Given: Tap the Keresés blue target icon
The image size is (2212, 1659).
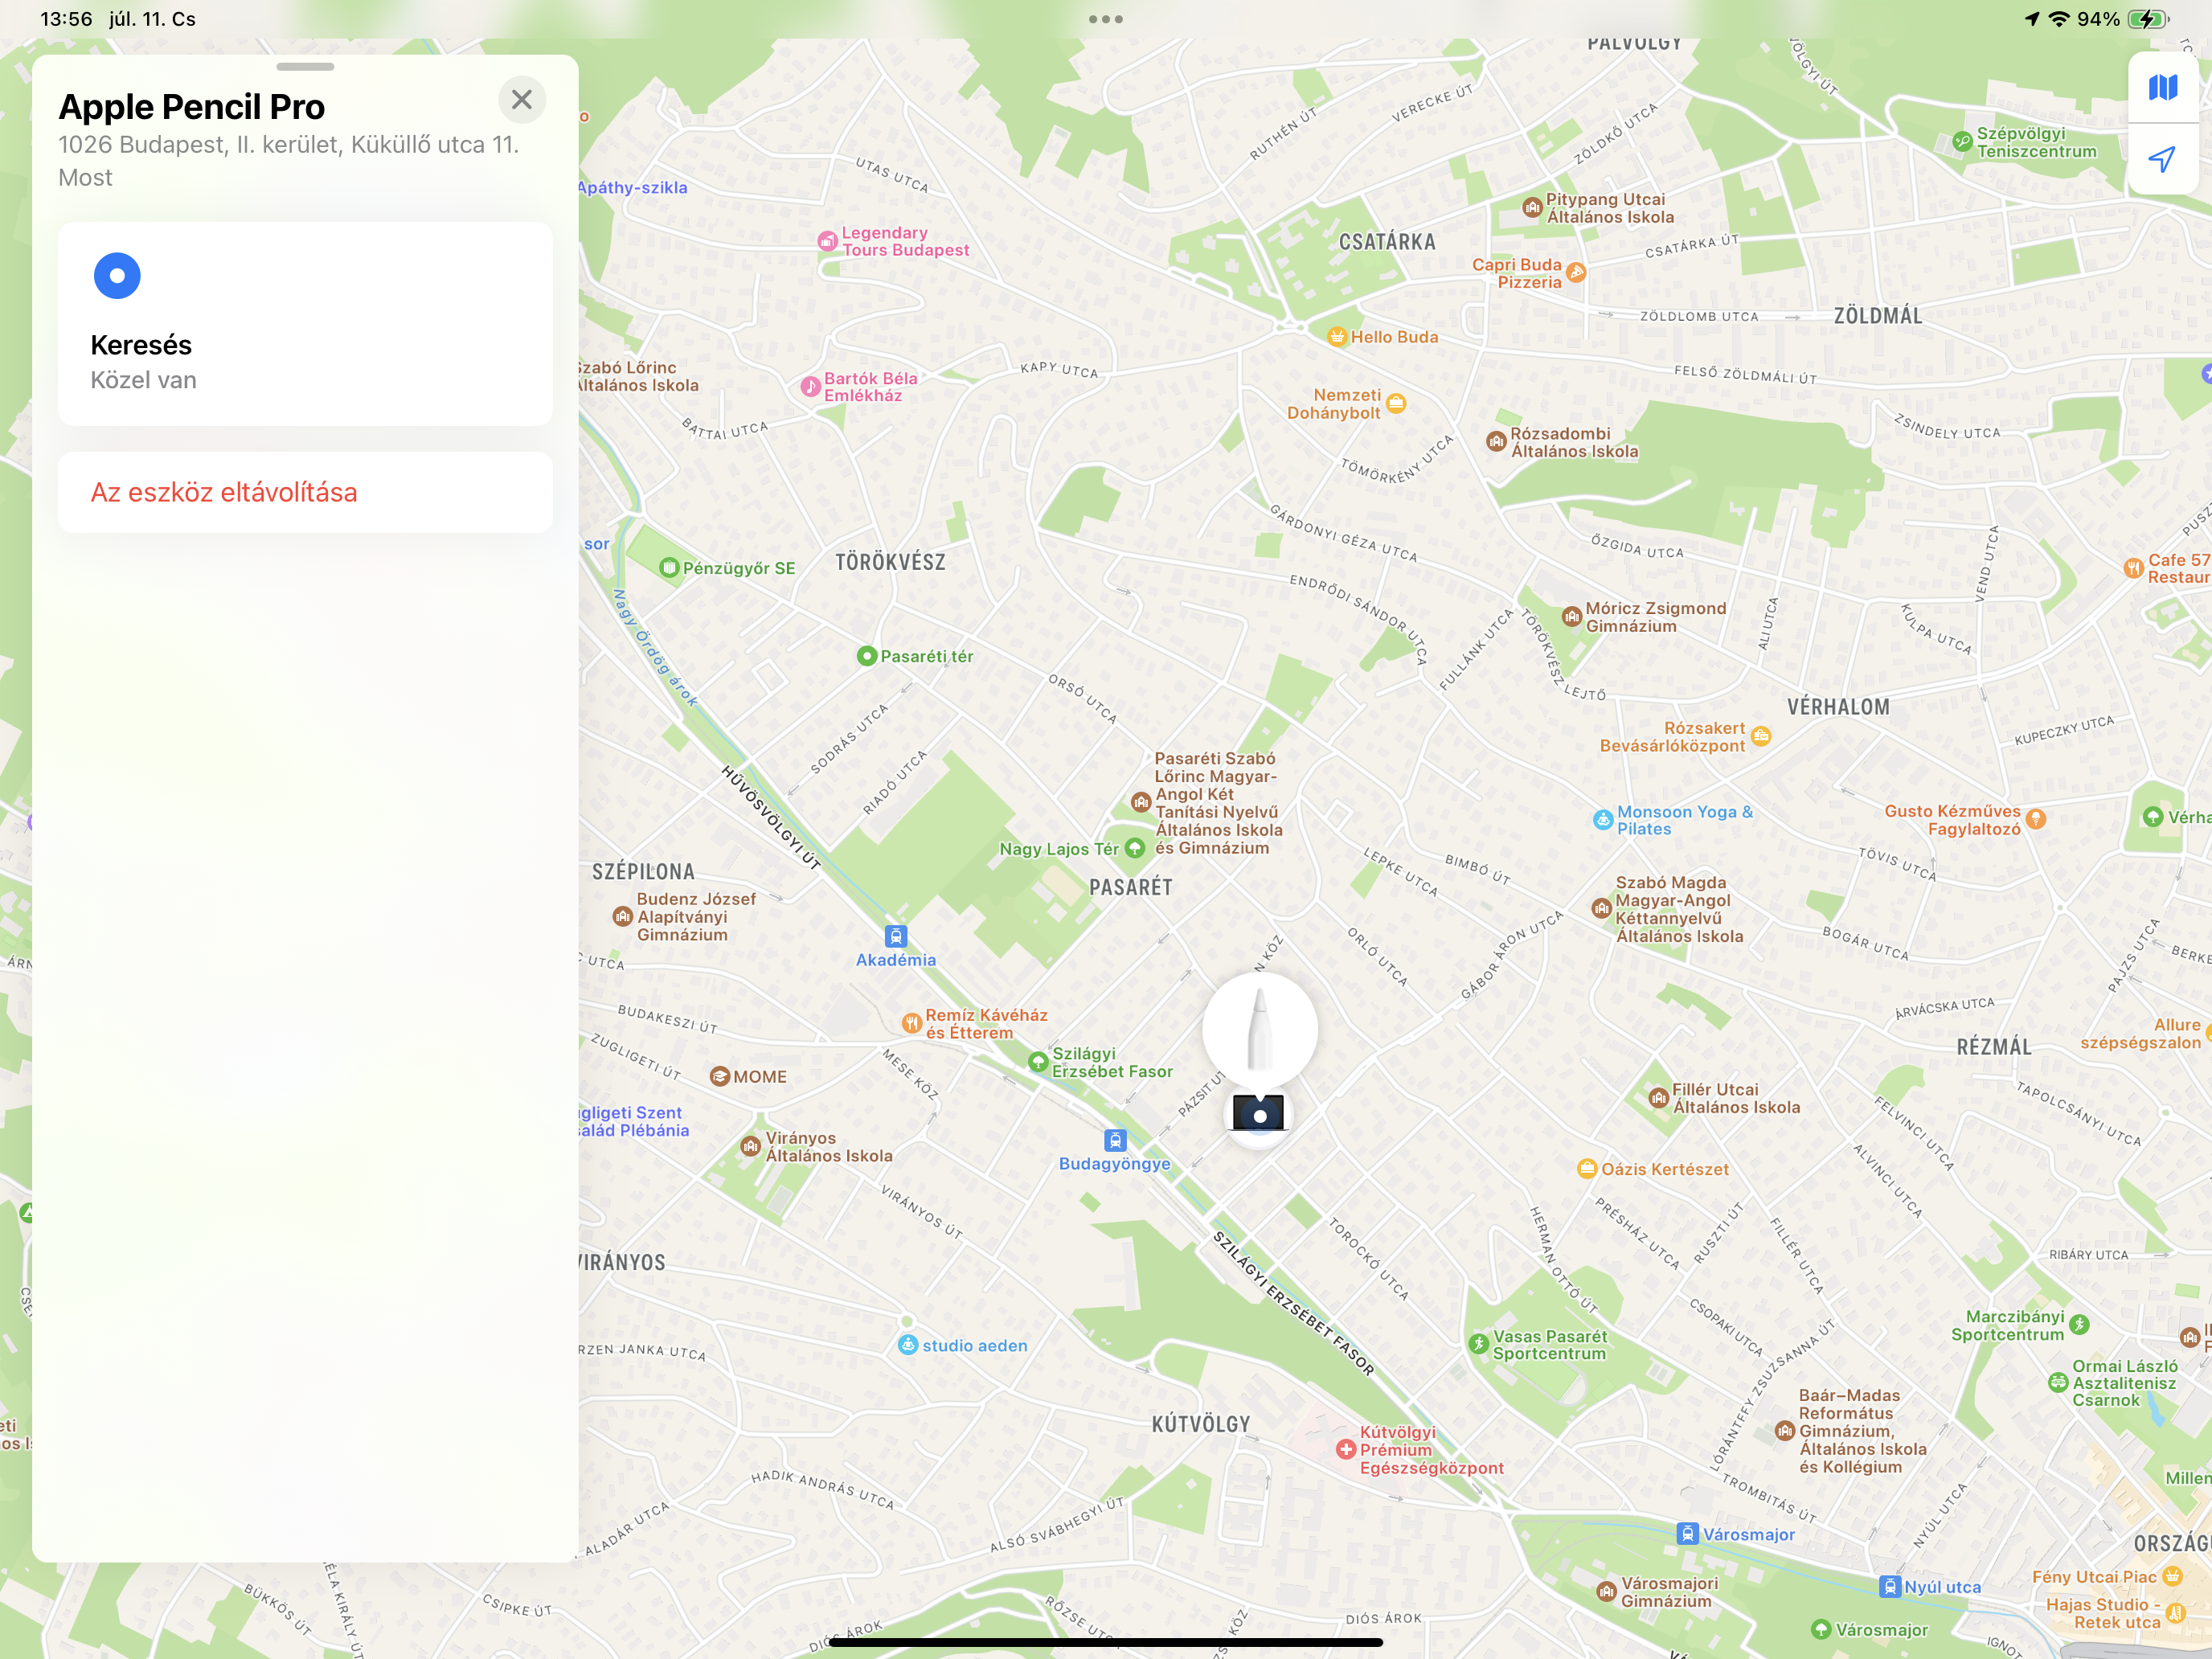Looking at the screenshot, I should (117, 276).
